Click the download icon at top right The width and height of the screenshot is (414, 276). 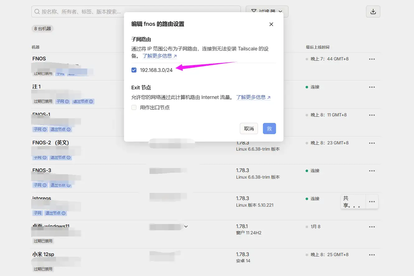point(373,11)
